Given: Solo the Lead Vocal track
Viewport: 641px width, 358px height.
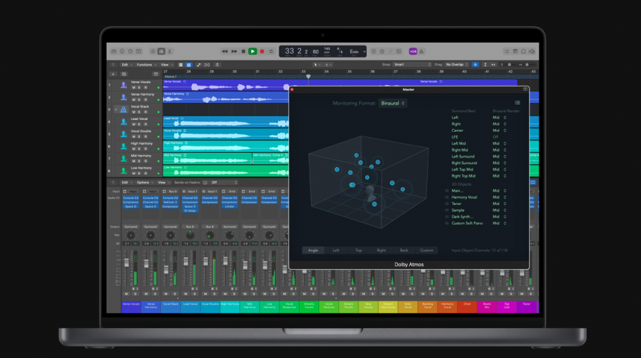Looking at the screenshot, I should [x=139, y=125].
